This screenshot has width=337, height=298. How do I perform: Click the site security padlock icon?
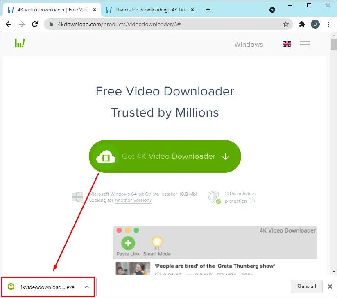coord(51,24)
